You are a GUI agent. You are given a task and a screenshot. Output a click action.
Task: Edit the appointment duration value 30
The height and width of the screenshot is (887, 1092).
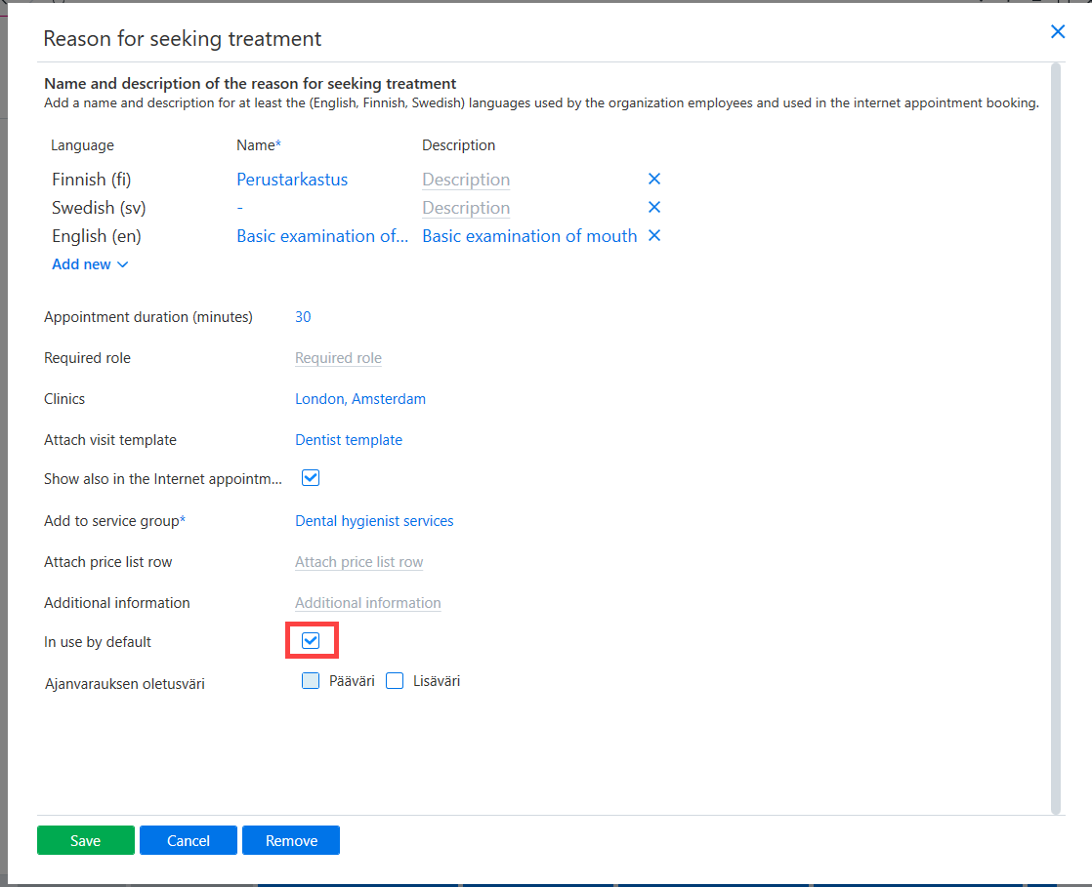(x=303, y=317)
